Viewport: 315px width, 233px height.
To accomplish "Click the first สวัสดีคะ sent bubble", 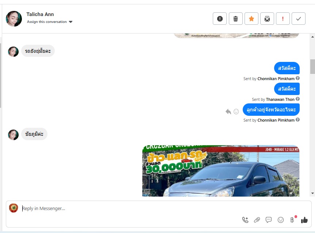I will coord(287,68).
